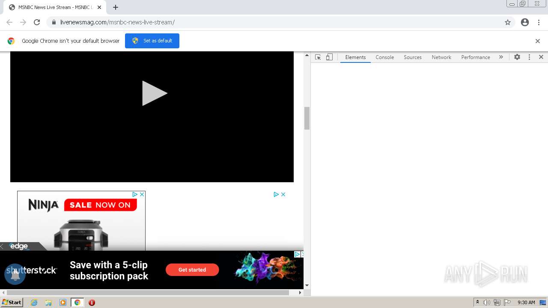This screenshot has width=548, height=308.
Task: Open the Sources tab in DevTools
Action: 413,57
